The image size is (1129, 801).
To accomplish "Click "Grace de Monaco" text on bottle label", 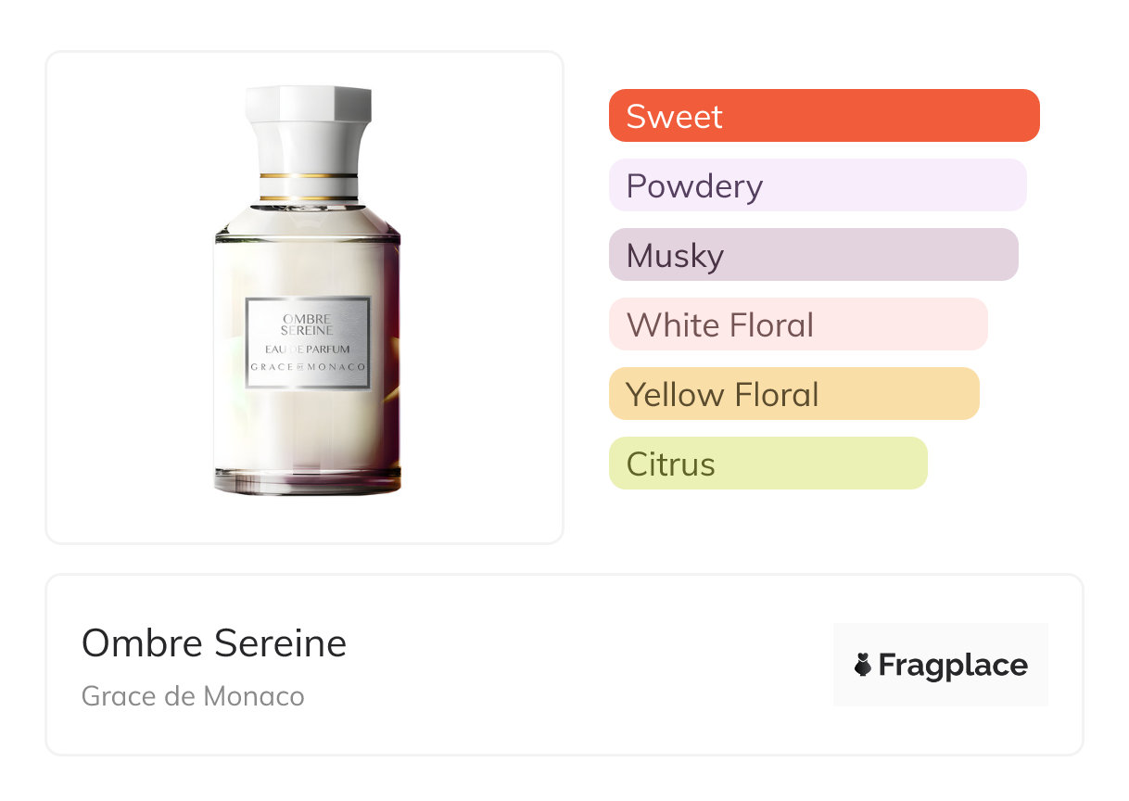I will click(308, 367).
